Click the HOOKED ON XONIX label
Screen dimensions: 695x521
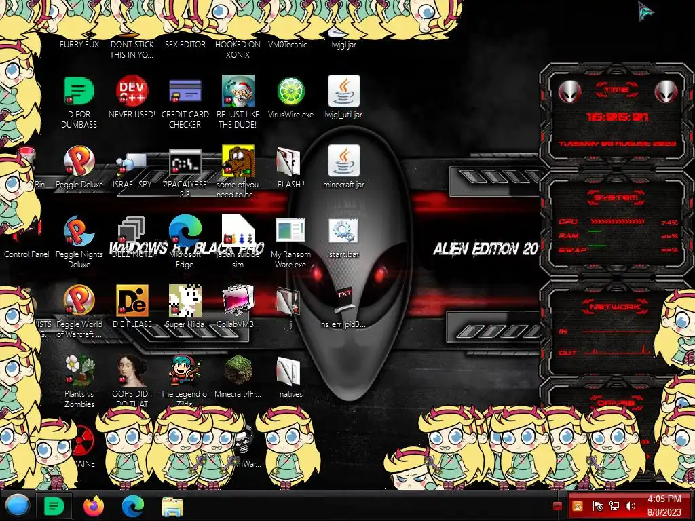(238, 50)
